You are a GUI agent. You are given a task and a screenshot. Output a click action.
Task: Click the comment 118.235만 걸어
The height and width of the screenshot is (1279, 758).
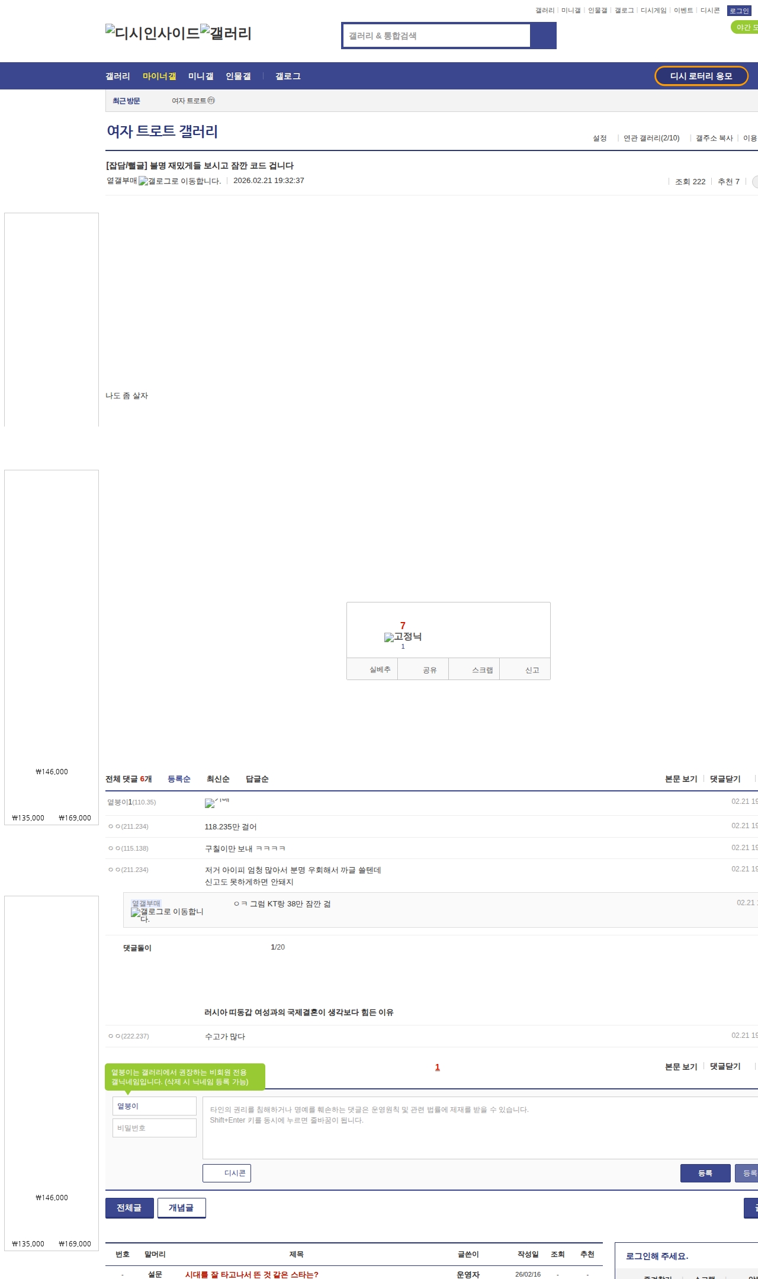[230, 827]
